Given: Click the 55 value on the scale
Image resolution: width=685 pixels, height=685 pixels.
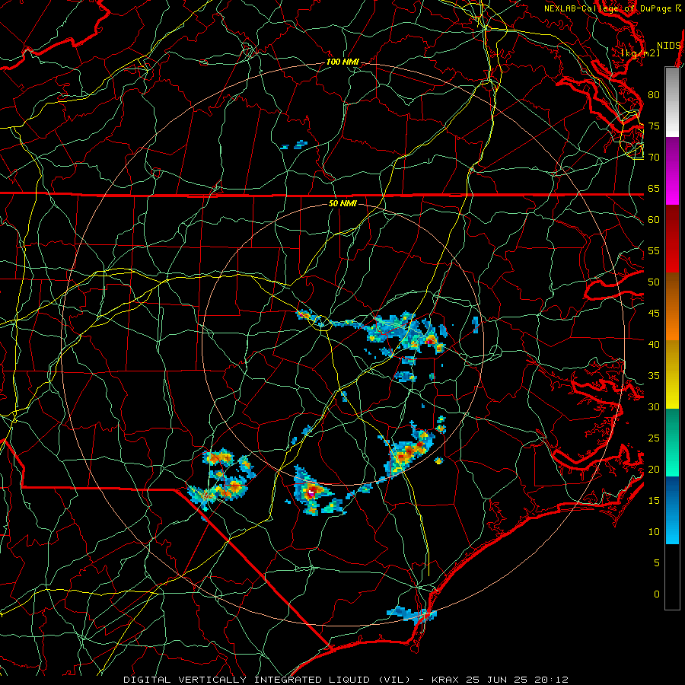Looking at the screenshot, I should (654, 250).
